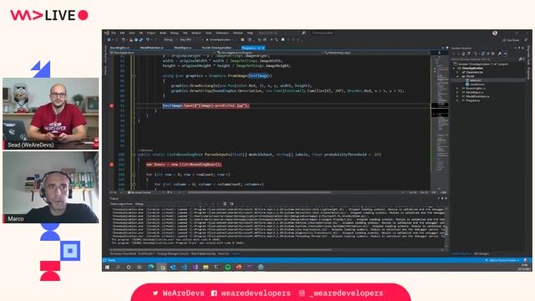Click Add to Source Control in status bar

[x=503, y=260]
